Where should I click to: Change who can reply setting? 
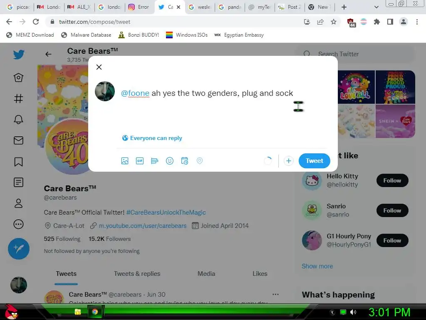click(x=152, y=138)
